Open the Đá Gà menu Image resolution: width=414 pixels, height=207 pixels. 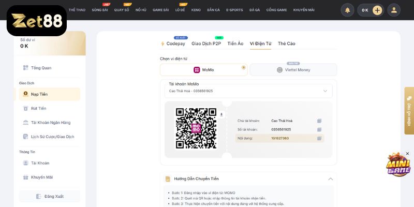point(255,10)
